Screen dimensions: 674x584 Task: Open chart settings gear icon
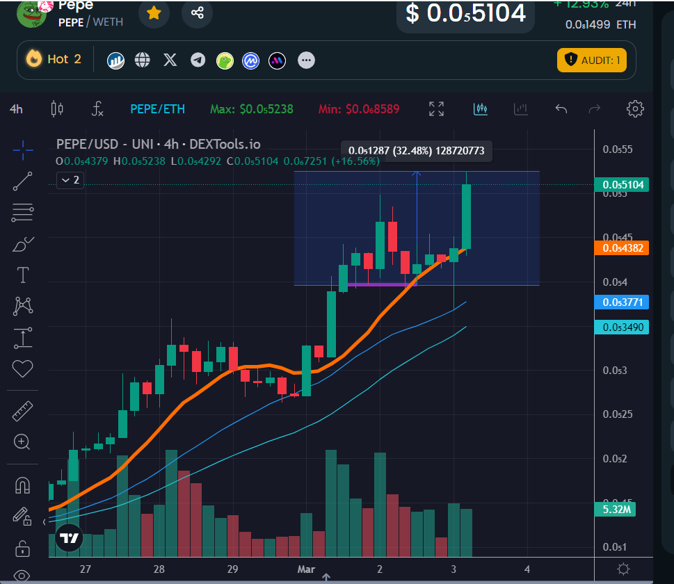tap(635, 109)
